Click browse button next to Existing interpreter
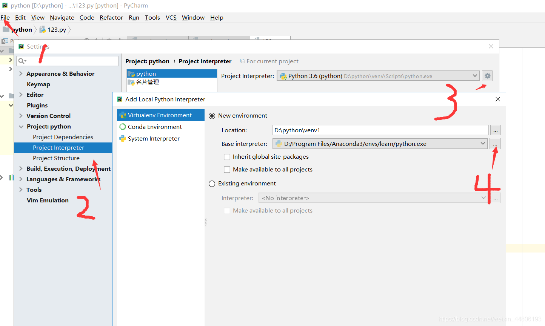 click(495, 198)
